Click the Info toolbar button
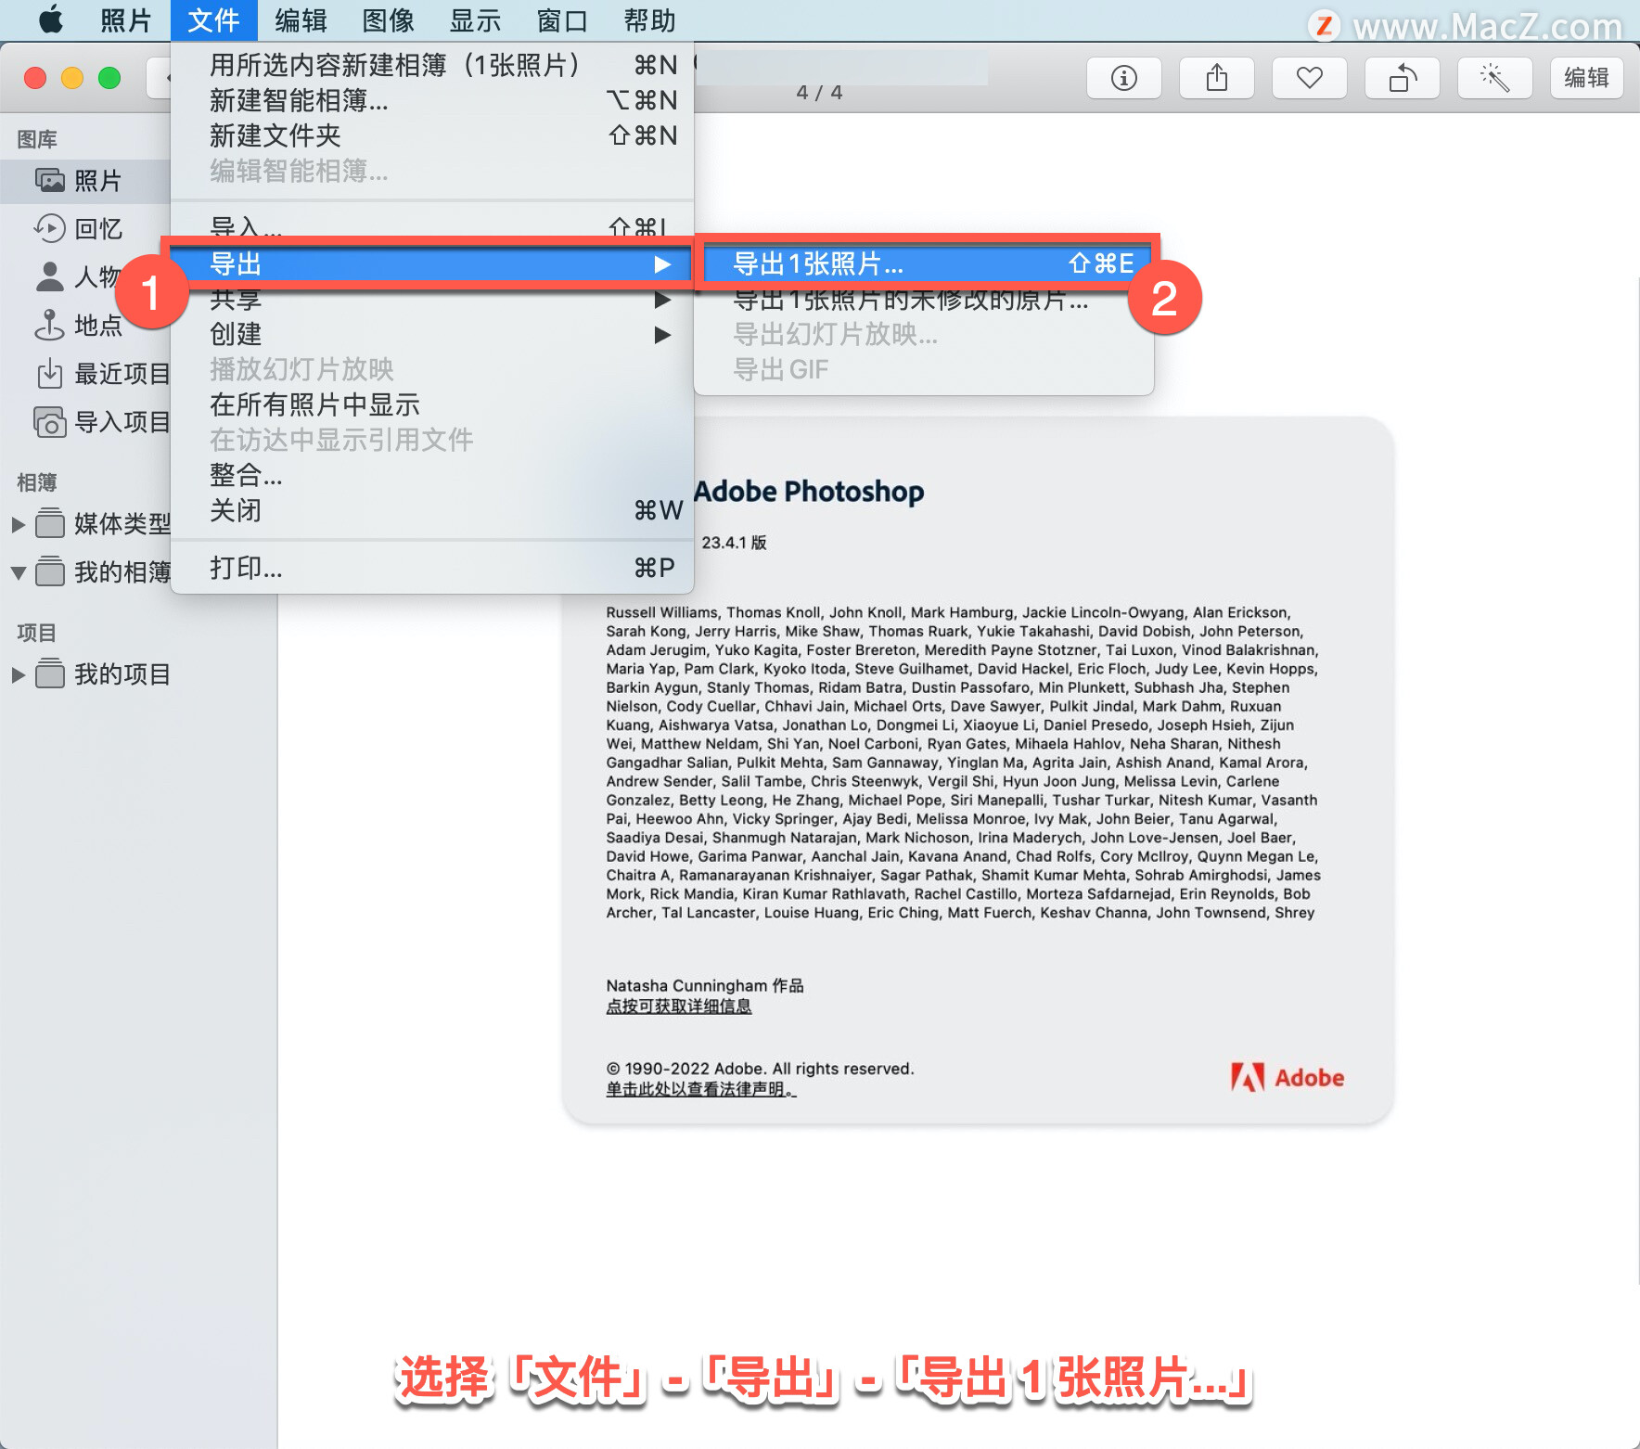The image size is (1640, 1449). 1123,78
